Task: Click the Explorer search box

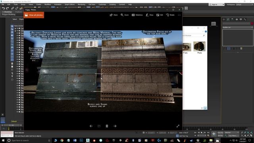Action: pos(194,35)
